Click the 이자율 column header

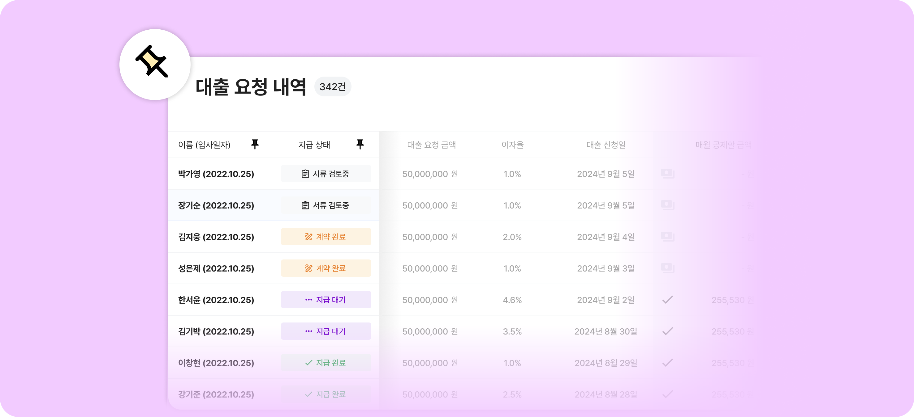[x=512, y=145]
